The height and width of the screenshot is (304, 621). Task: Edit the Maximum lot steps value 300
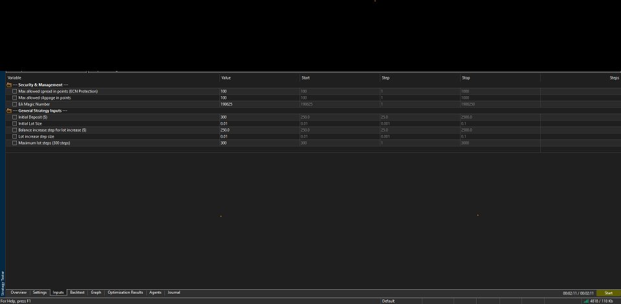(259, 143)
